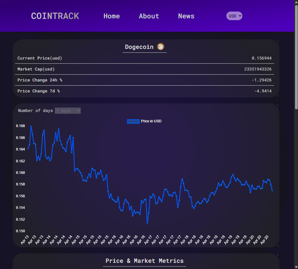The width and height of the screenshot is (298, 269).
Task: Click the lowest chart point near 0.152
Action: tap(147, 223)
